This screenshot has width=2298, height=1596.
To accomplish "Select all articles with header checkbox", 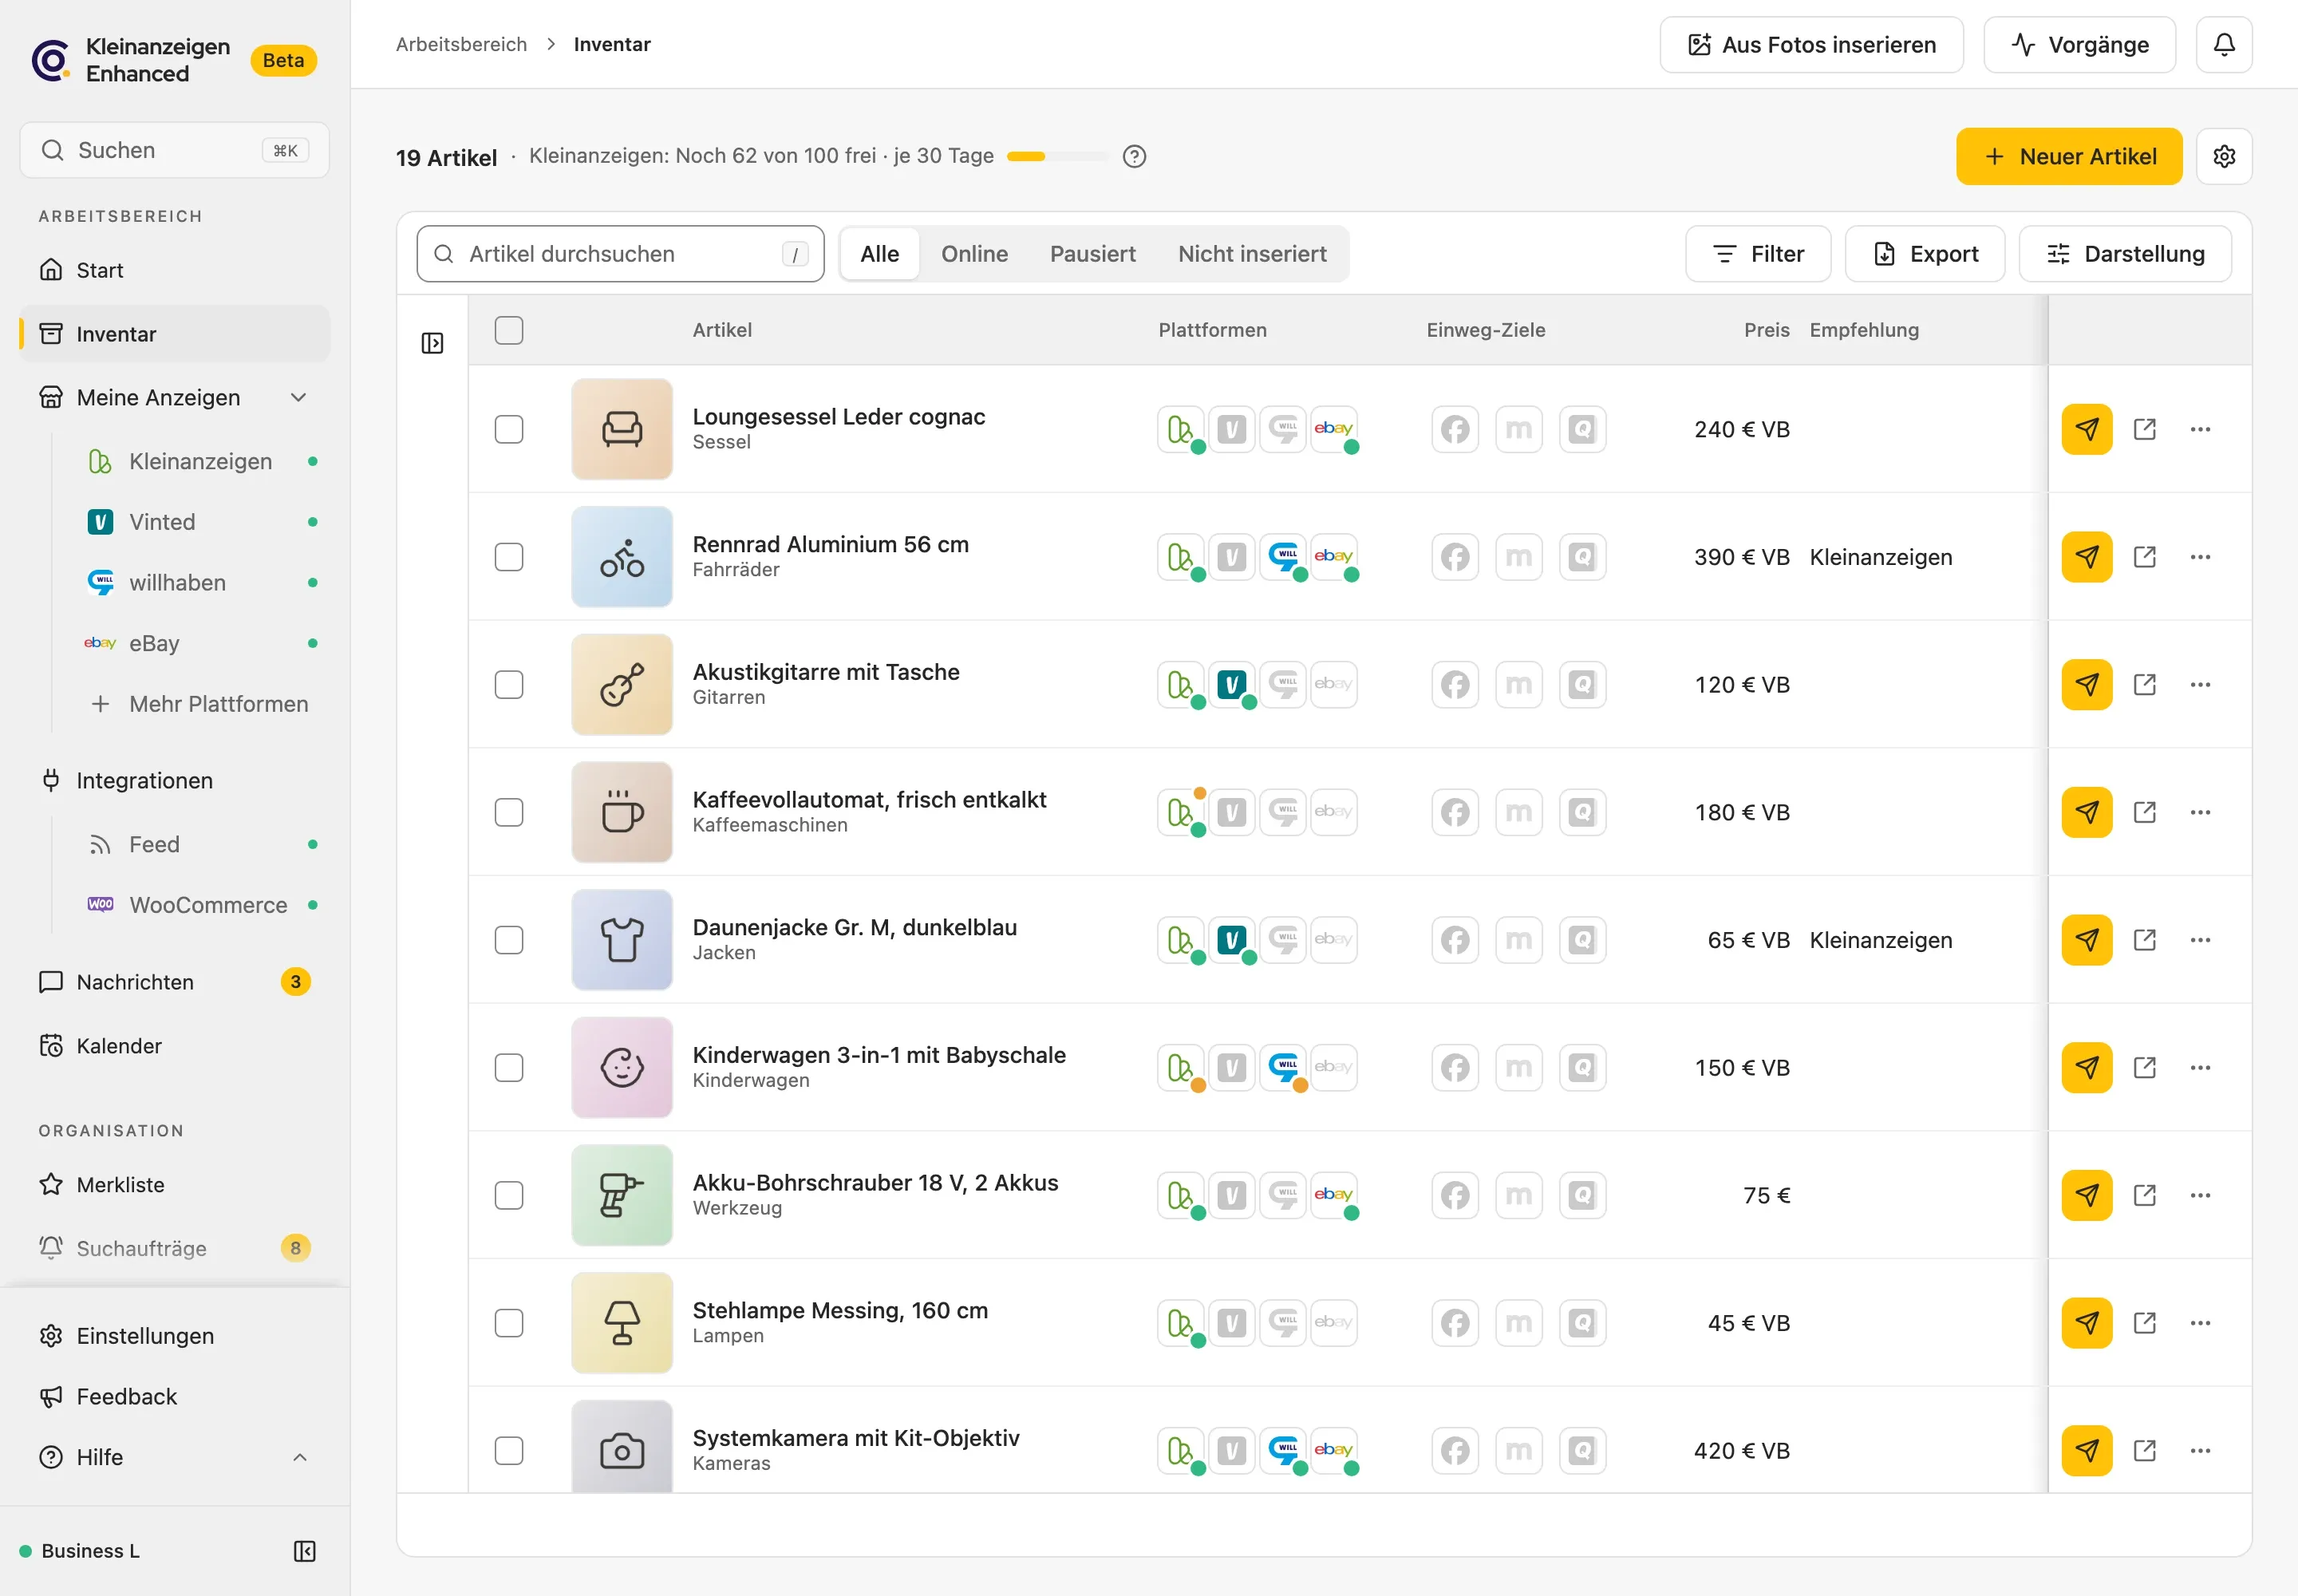I will (509, 330).
